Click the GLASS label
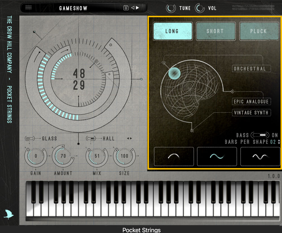Screen dimensions: 282x233 49,139
